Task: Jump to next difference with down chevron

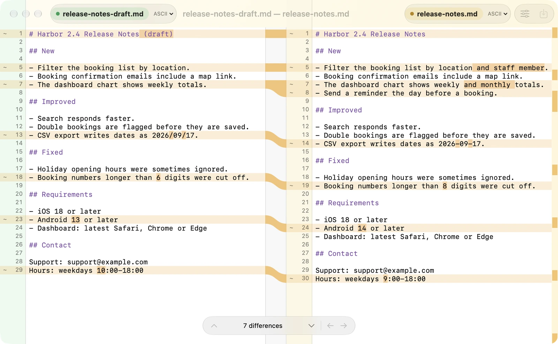Action: pos(311,326)
